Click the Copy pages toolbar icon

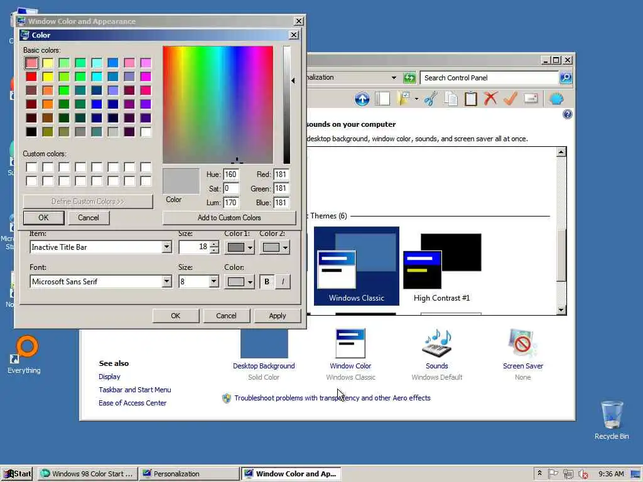pos(451,99)
